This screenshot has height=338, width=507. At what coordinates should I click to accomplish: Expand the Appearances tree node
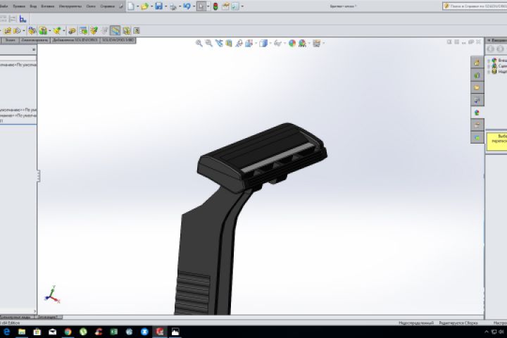[x=489, y=61]
